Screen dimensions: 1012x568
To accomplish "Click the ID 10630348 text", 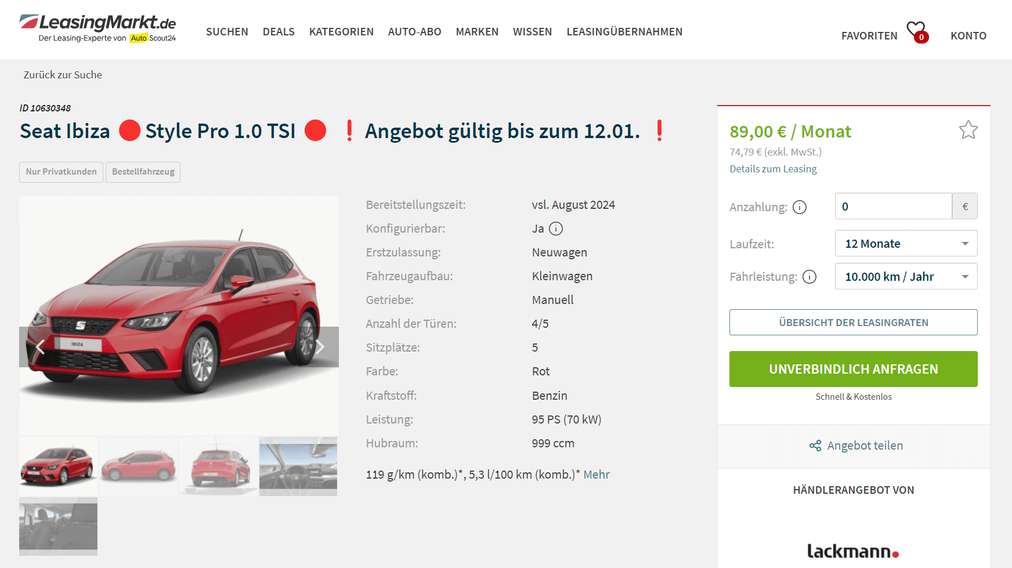I will point(45,108).
